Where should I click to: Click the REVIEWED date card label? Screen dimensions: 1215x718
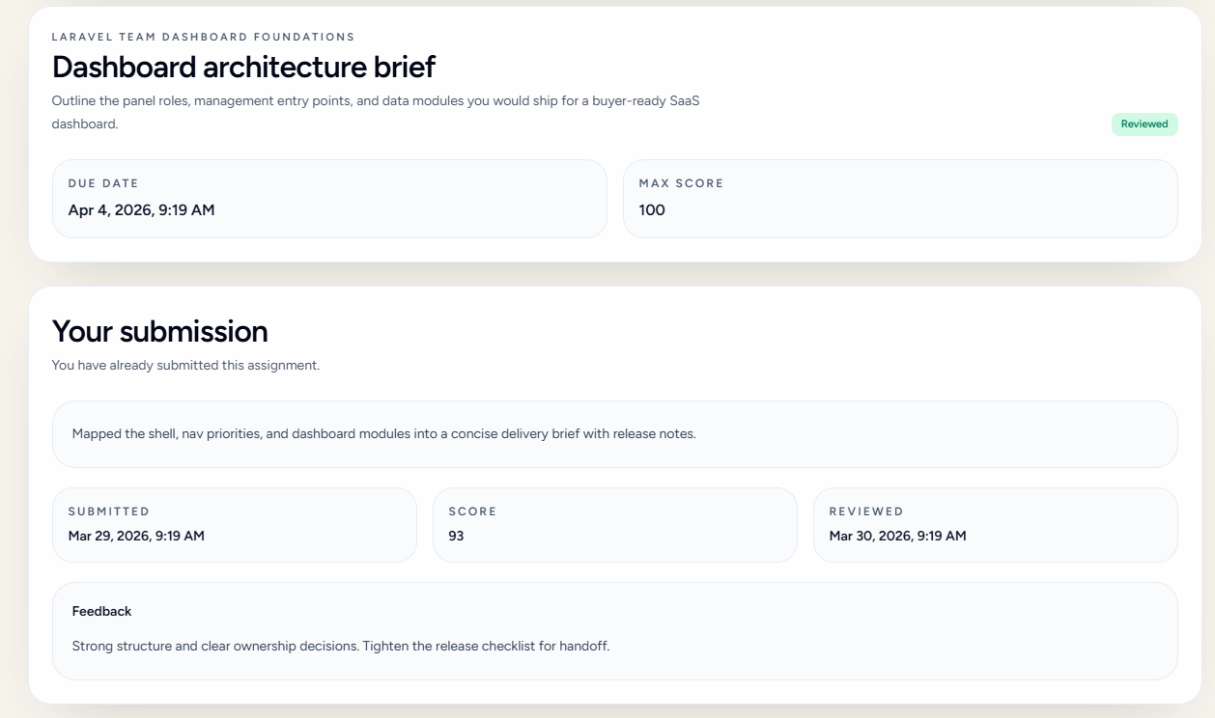[866, 511]
